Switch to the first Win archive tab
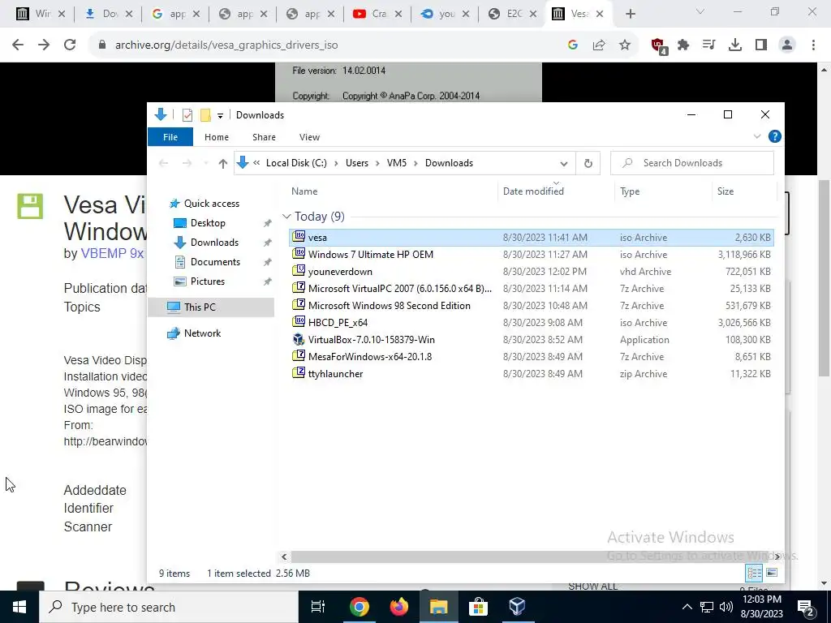This screenshot has height=623, width=831. pyautogui.click(x=41, y=14)
